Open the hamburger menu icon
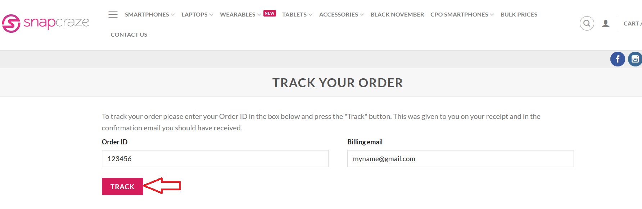Screen dimensions: 642x209 pyautogui.click(x=113, y=15)
